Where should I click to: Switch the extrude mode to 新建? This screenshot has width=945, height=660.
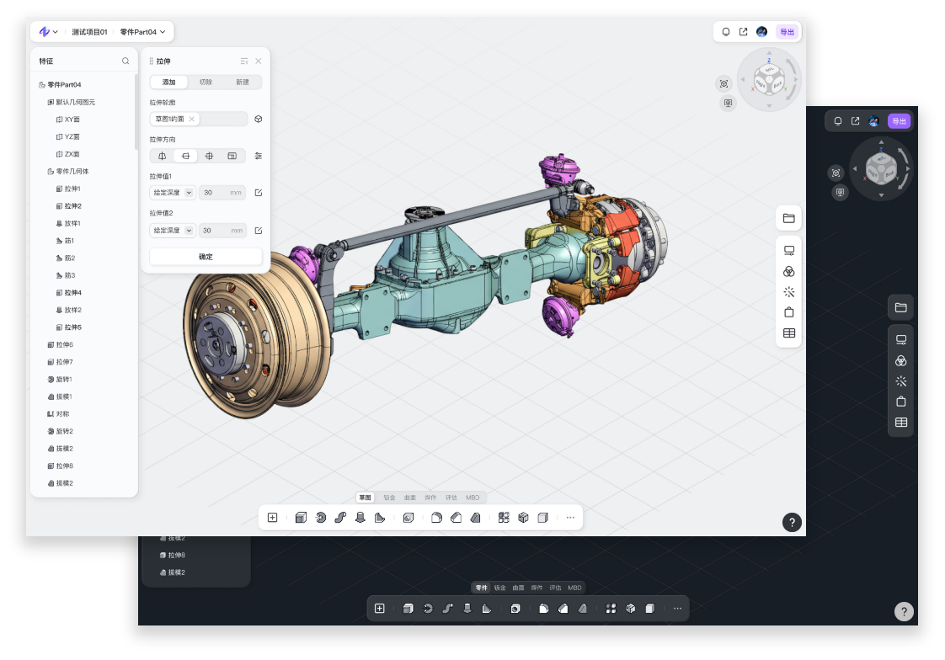tap(243, 82)
